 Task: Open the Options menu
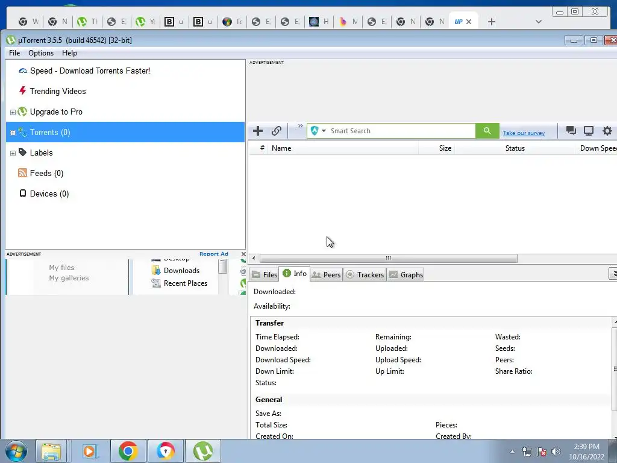tap(41, 53)
